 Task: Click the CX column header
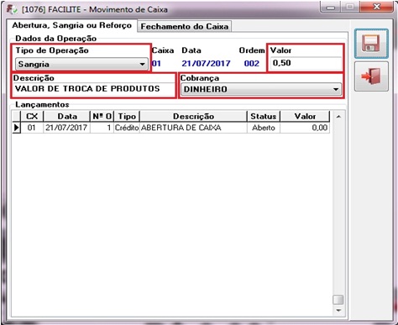click(x=32, y=116)
